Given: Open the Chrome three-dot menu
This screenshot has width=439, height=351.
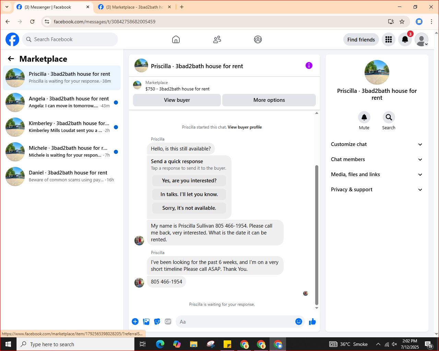Looking at the screenshot, I should pos(431,22).
